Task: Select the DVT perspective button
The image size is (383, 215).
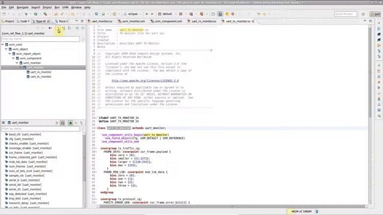Action: [375, 14]
